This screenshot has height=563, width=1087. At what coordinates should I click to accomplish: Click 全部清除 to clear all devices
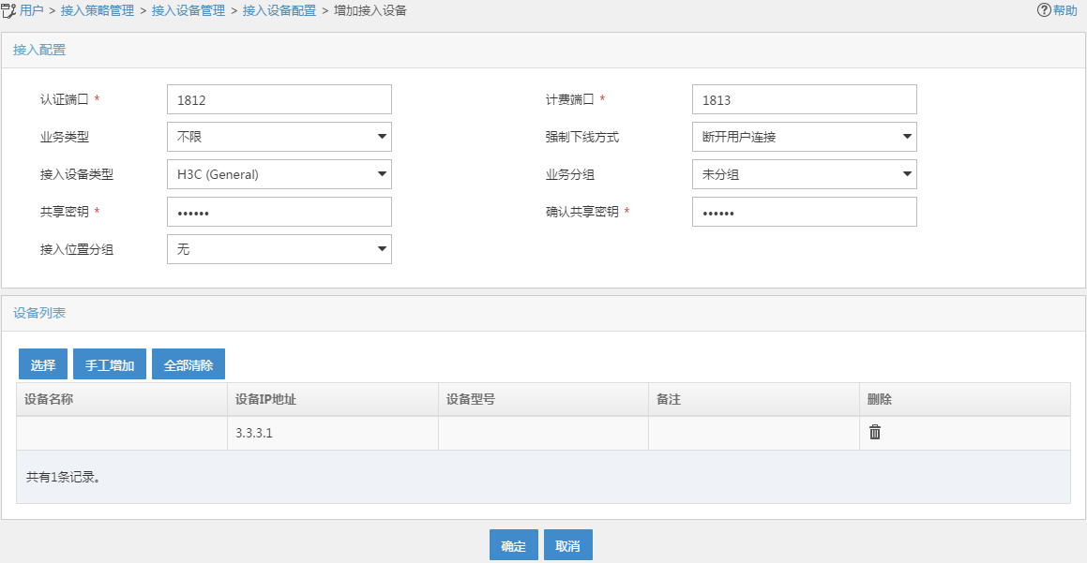(189, 364)
